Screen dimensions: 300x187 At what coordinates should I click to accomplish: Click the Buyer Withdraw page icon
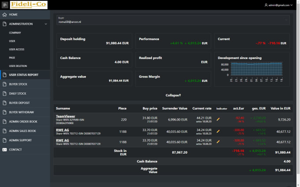click(x=4, y=112)
